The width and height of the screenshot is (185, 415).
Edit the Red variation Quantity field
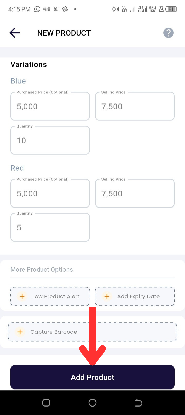coord(50,227)
